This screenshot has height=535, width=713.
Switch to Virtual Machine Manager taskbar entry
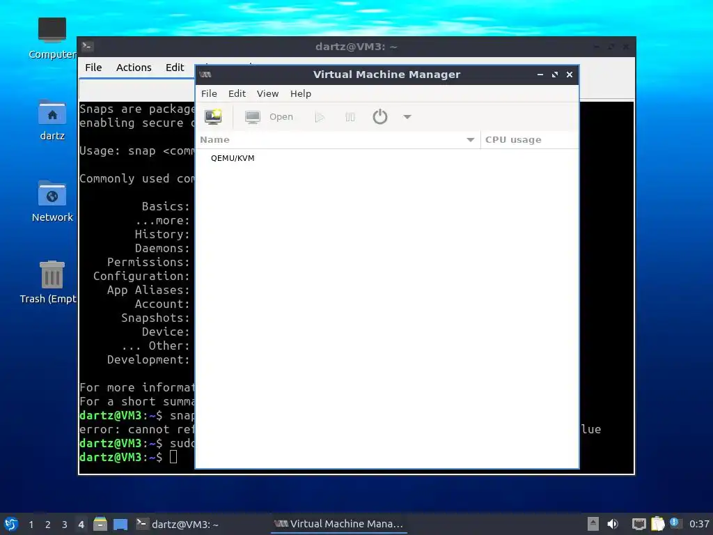pos(339,524)
